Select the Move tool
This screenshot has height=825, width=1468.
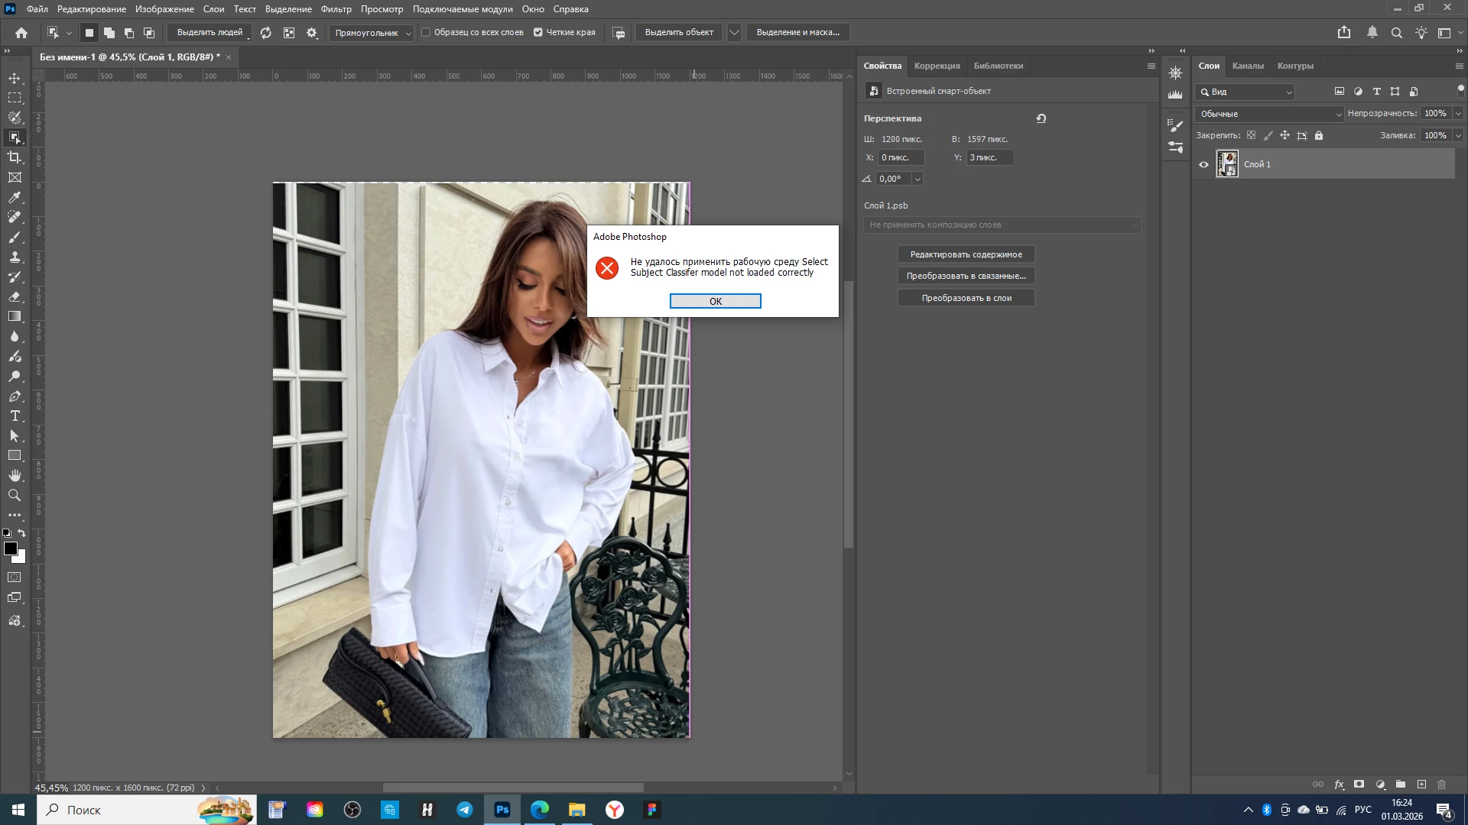click(x=15, y=79)
